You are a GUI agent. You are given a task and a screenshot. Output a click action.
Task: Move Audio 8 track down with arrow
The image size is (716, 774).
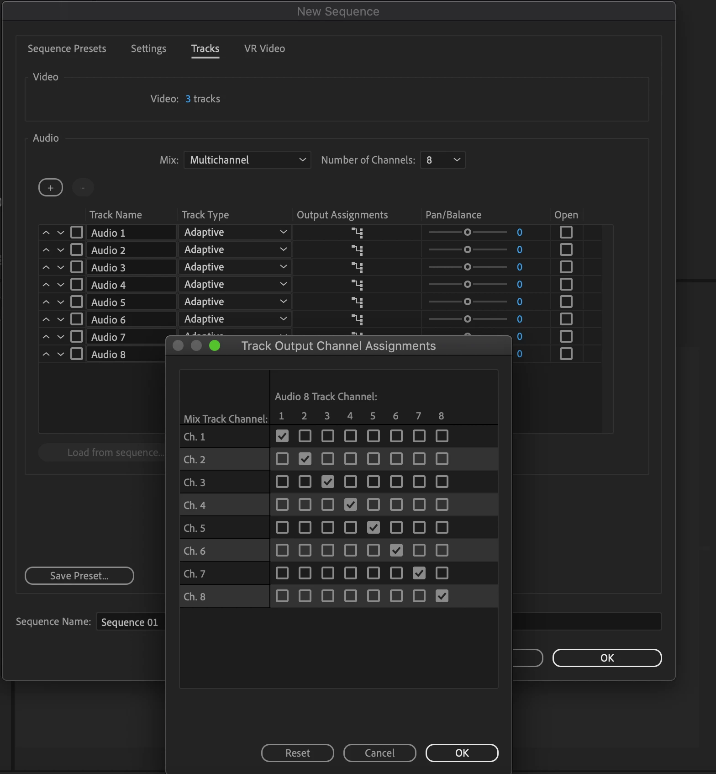click(x=61, y=354)
